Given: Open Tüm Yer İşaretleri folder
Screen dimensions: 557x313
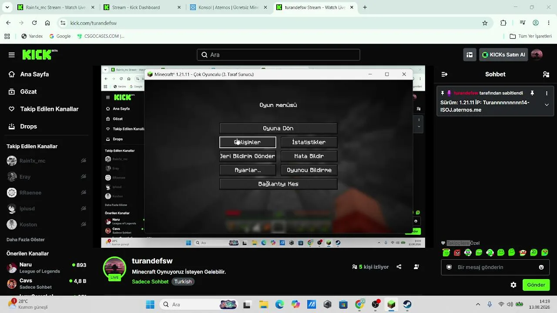Looking at the screenshot, I should [530, 36].
